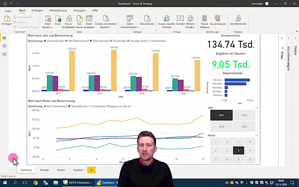
Task: Switch to the Anzeigen ribbon tab
Action: [x=79, y=11]
